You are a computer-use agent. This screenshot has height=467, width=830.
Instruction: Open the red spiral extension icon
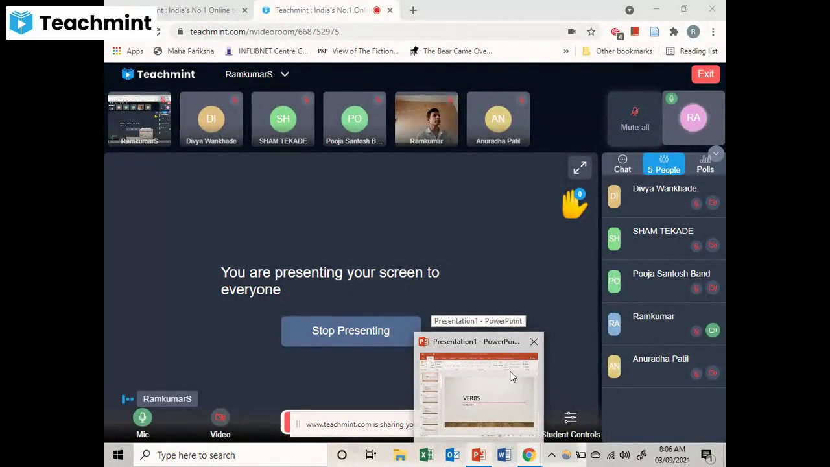[x=616, y=32]
